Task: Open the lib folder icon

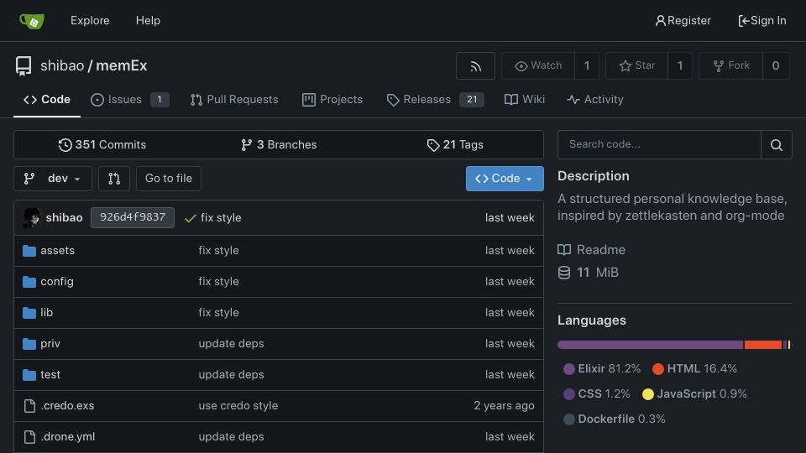Action: coord(29,313)
